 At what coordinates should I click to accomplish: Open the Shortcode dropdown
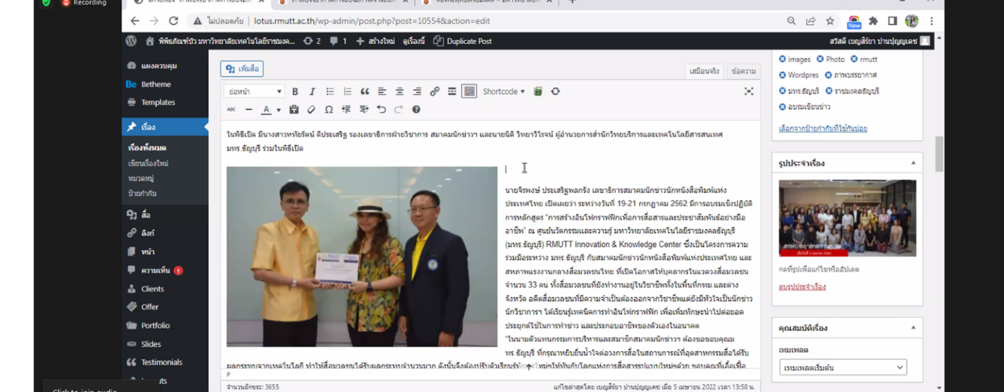(x=504, y=92)
